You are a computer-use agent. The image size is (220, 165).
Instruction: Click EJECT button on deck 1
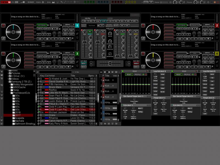(x=71, y=34)
